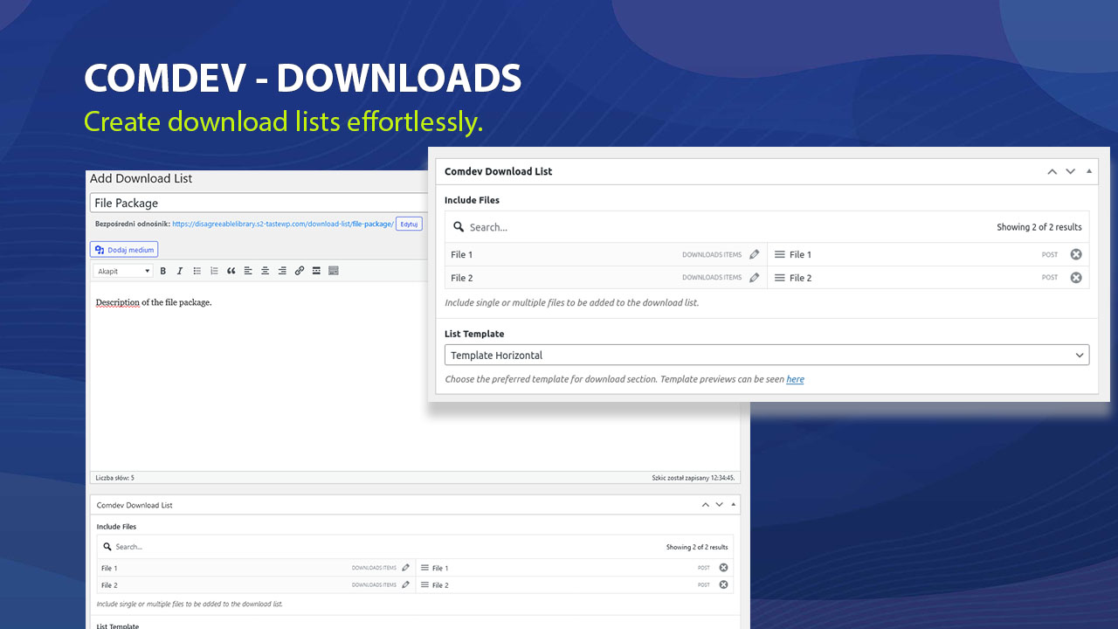Move the editor's small Comdev Download List box down
The height and width of the screenshot is (629, 1118).
point(719,505)
